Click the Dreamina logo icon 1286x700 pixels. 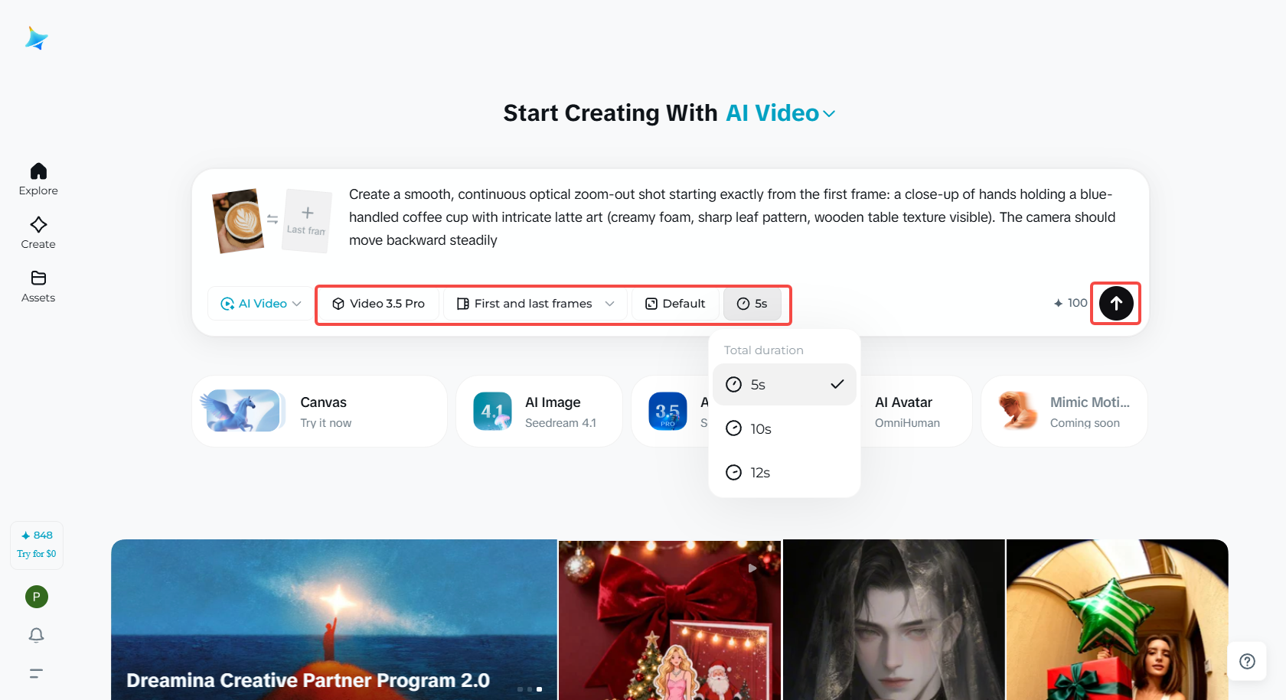(36, 38)
